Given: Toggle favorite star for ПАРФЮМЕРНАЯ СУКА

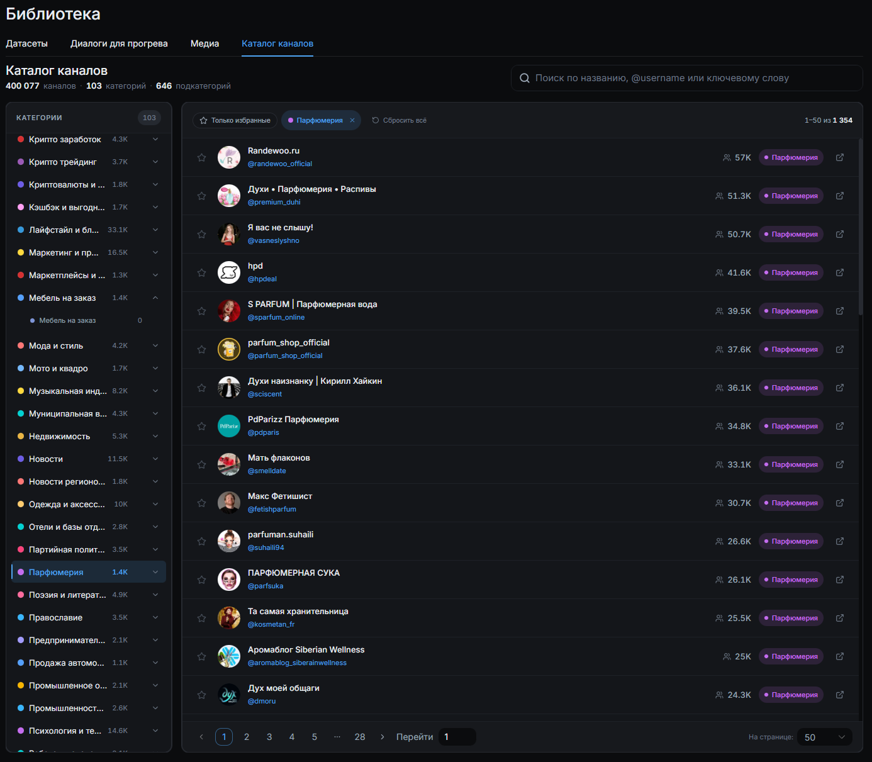Looking at the screenshot, I should pyautogui.click(x=201, y=580).
